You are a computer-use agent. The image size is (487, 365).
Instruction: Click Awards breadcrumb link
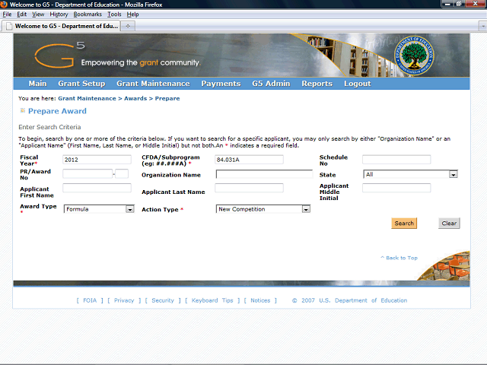(x=135, y=98)
